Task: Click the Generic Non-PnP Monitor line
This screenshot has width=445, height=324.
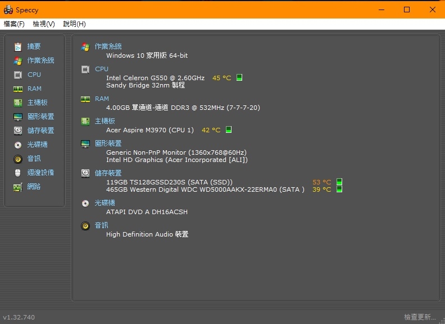Action: click(x=176, y=152)
